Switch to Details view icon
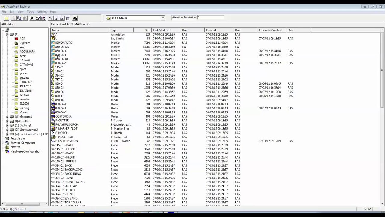 (67, 18)
